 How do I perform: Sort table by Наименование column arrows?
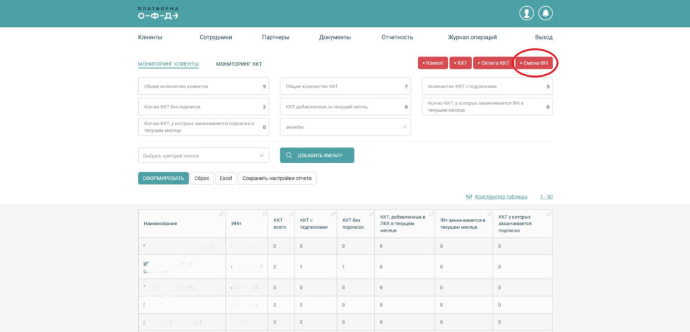(221, 214)
